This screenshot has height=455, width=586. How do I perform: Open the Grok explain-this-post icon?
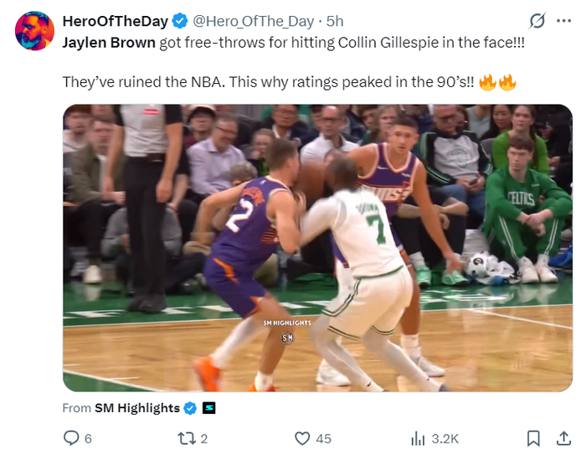coord(538,21)
